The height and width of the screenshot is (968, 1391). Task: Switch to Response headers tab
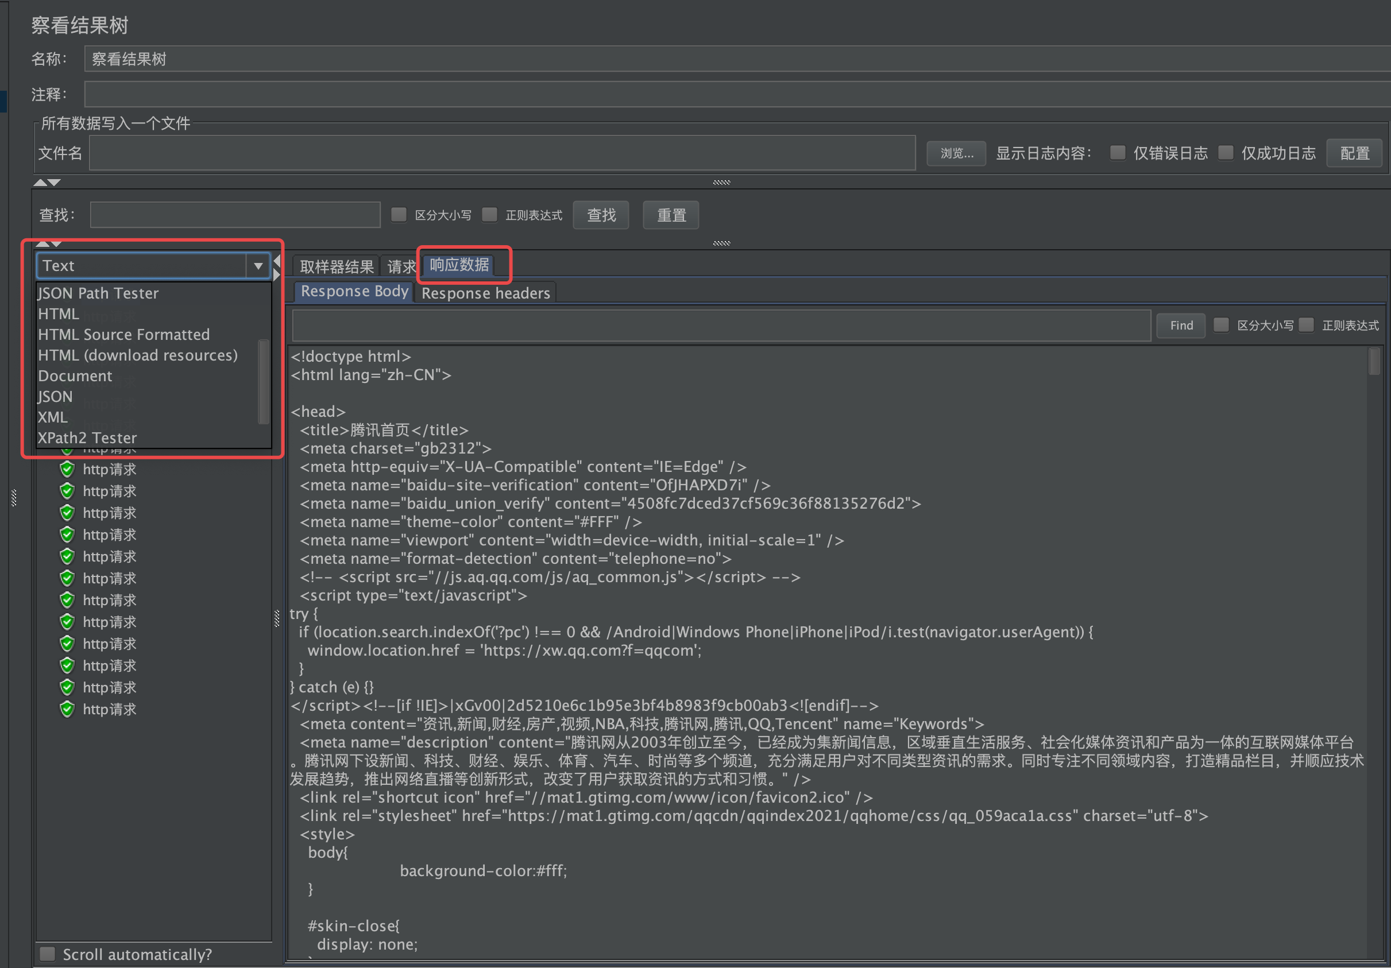click(x=485, y=293)
